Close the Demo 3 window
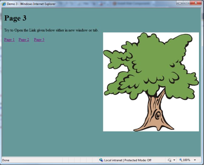This screenshot has height=165, width=204. click(196, 3)
